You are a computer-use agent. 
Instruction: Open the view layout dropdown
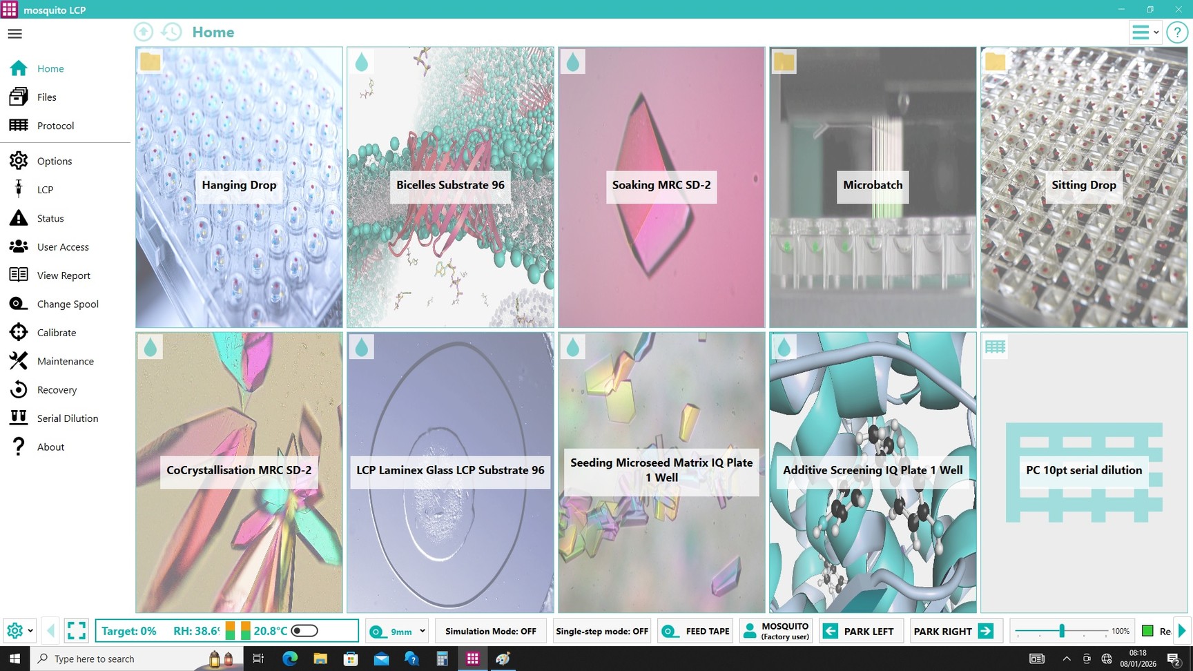(1145, 32)
